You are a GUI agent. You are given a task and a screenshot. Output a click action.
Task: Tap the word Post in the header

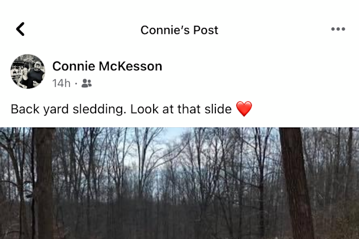click(x=205, y=30)
